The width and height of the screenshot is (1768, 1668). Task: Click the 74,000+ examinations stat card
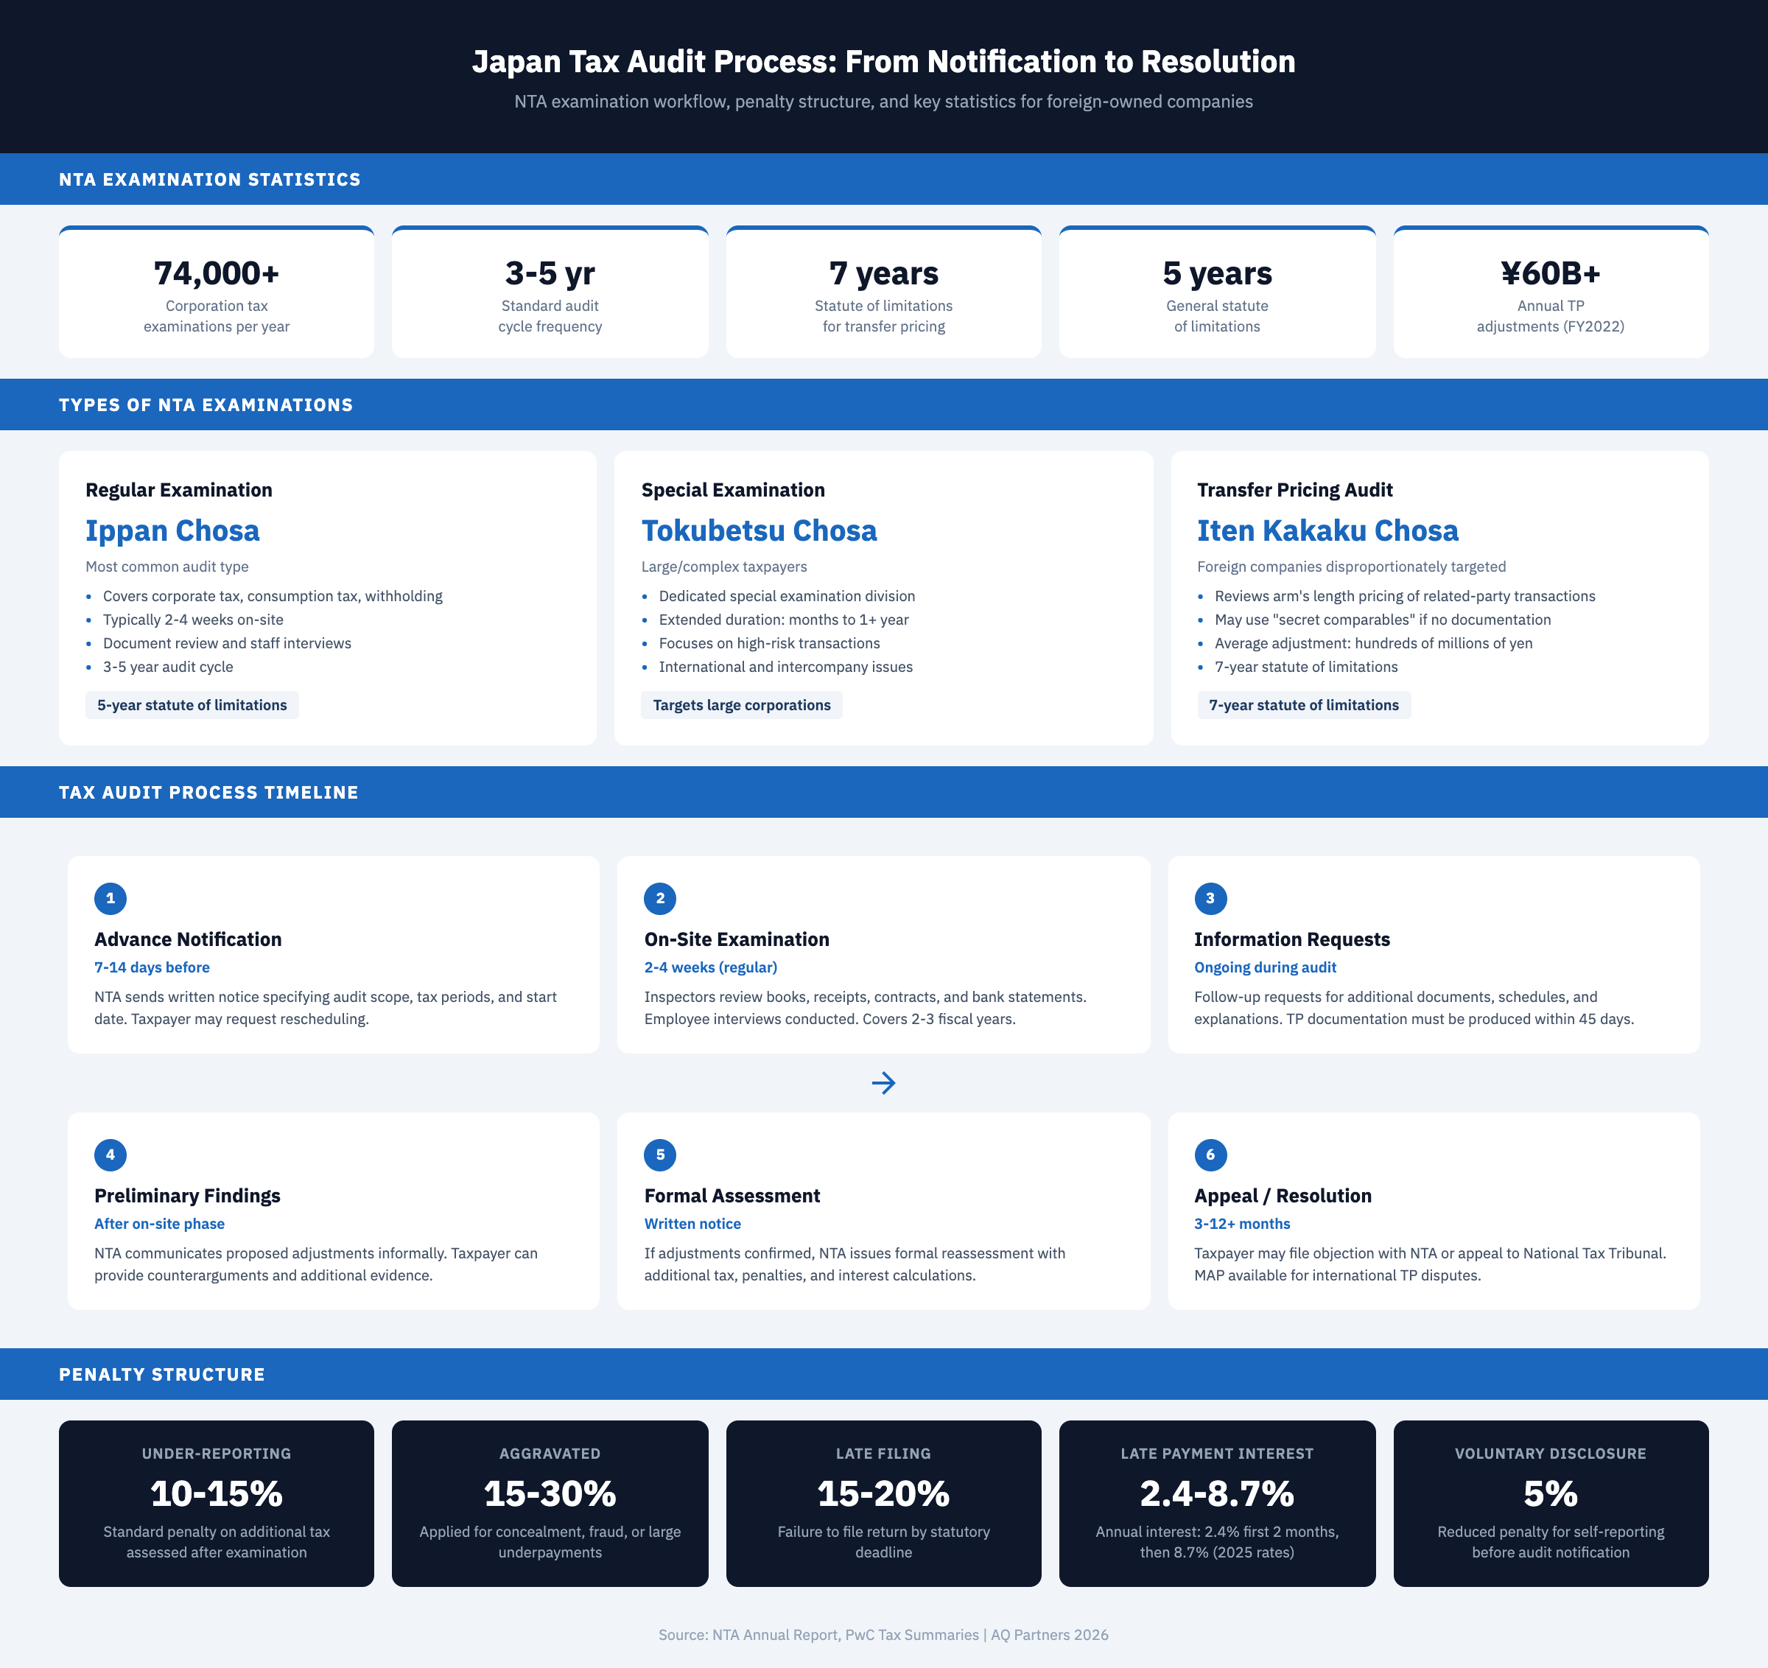coord(216,292)
